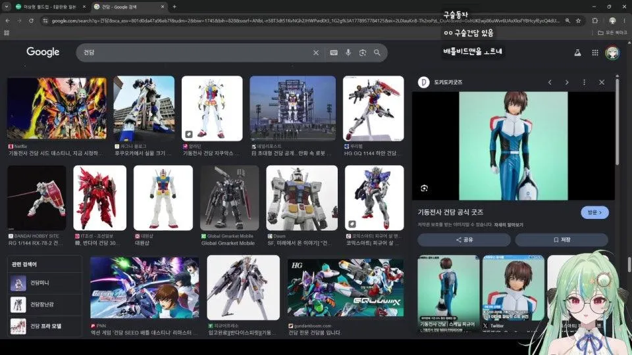Open the Chrome three-dot menu
Viewport: 632px width, 355px height.
(625, 20)
